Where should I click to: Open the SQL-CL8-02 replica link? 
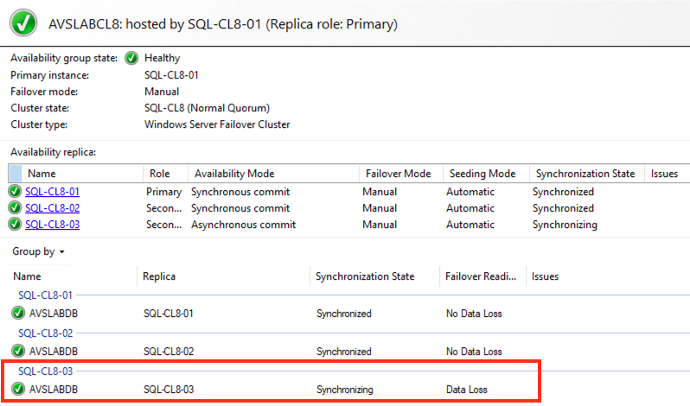[x=52, y=208]
